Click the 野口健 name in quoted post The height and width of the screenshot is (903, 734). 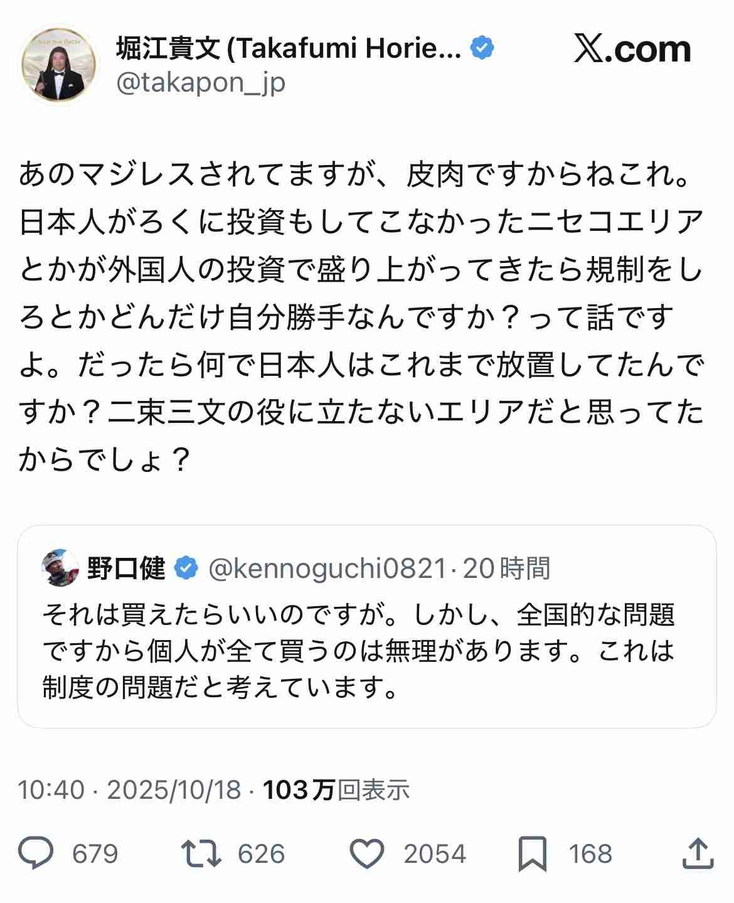[126, 569]
